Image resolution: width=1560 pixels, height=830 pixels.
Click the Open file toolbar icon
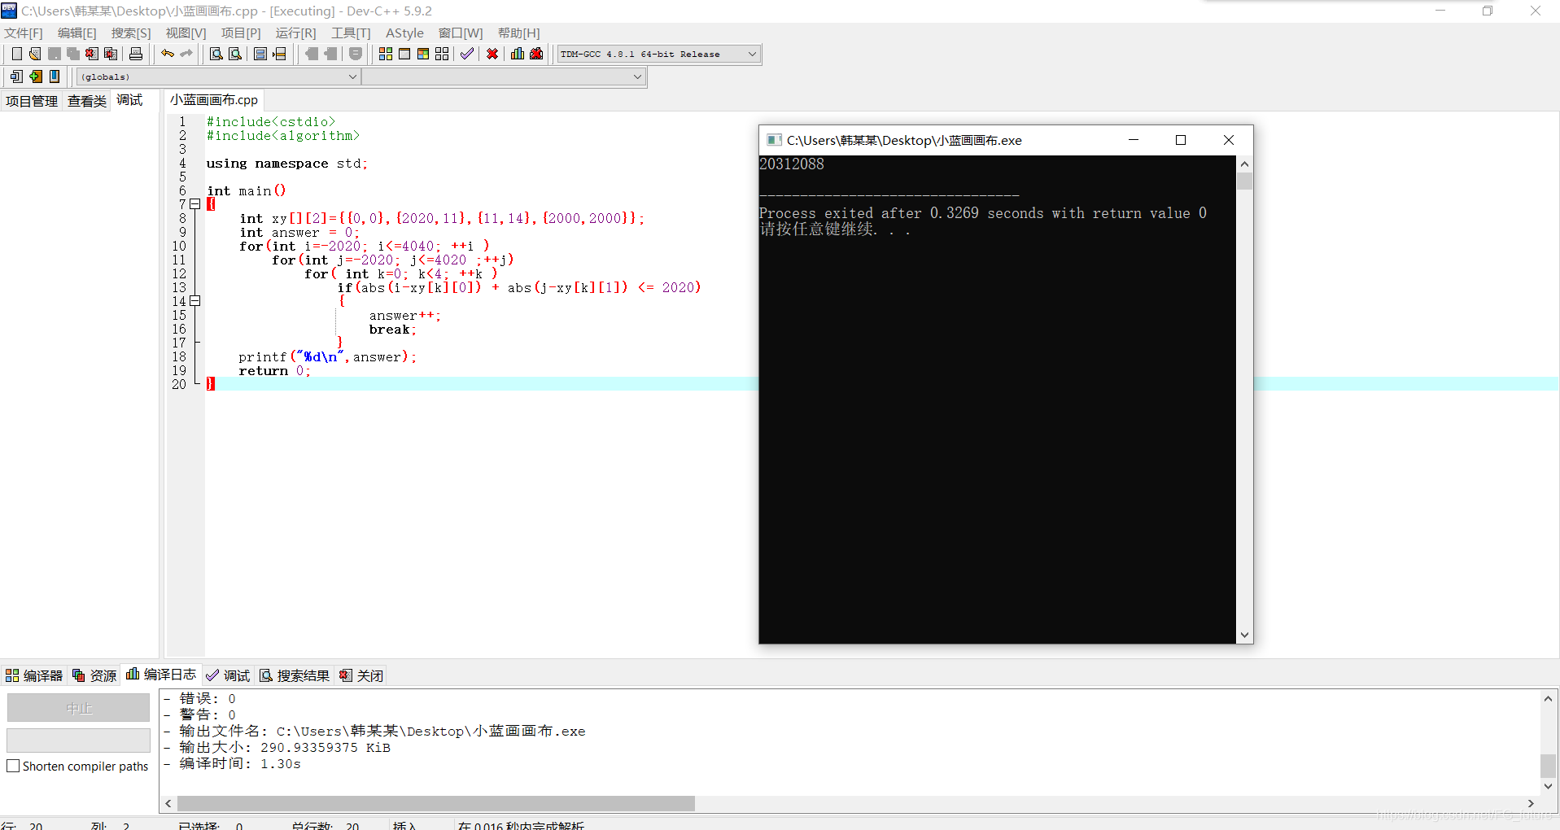[x=35, y=54]
